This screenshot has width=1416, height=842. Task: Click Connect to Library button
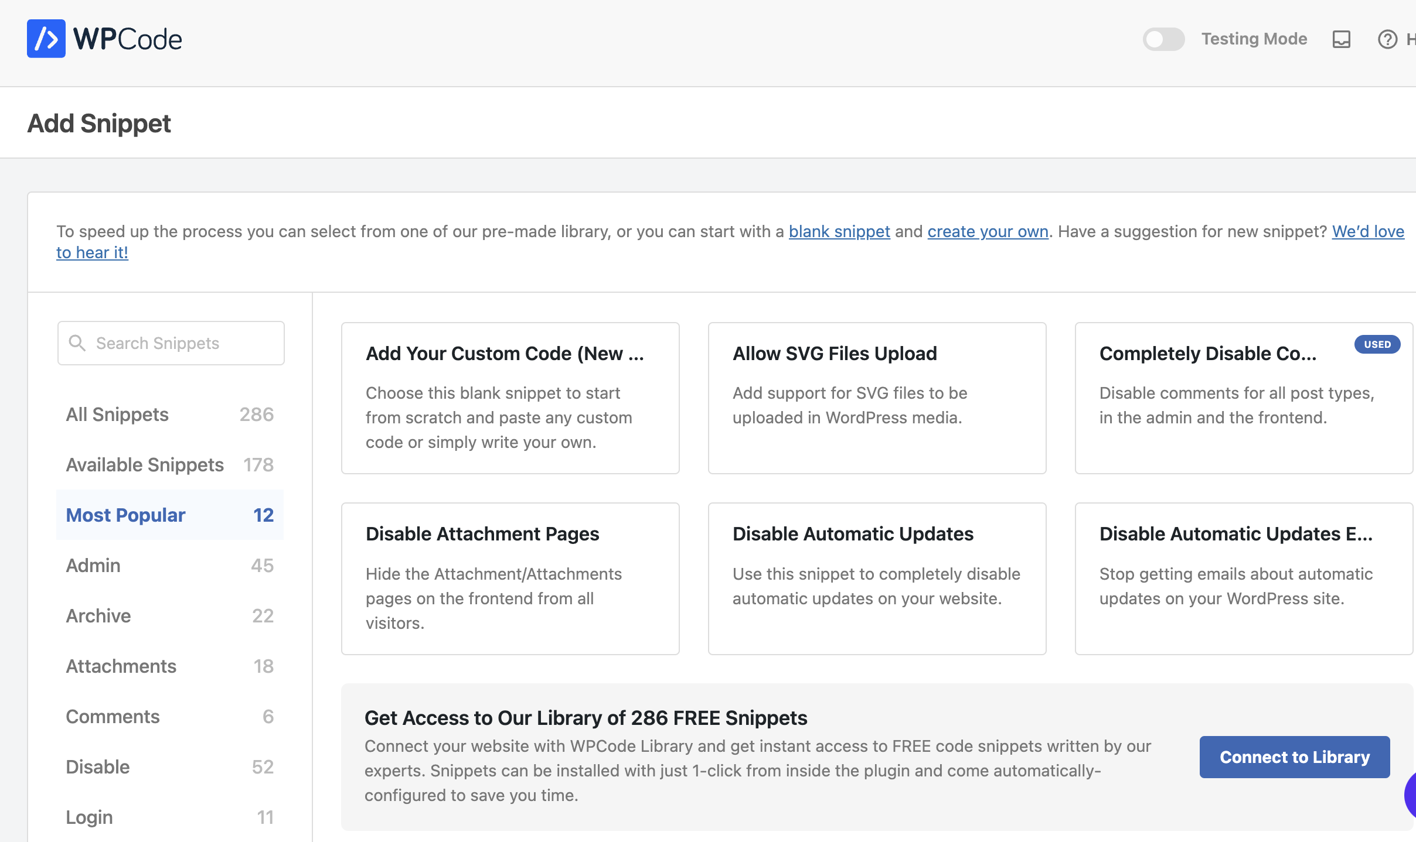point(1295,757)
